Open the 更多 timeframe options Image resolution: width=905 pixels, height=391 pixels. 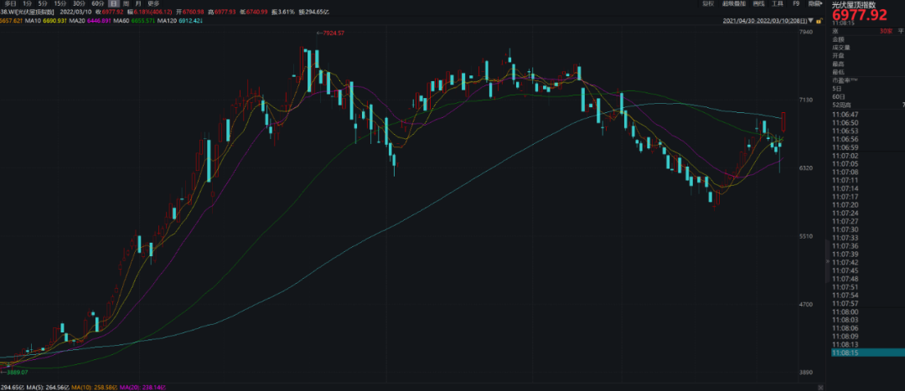pos(153,4)
